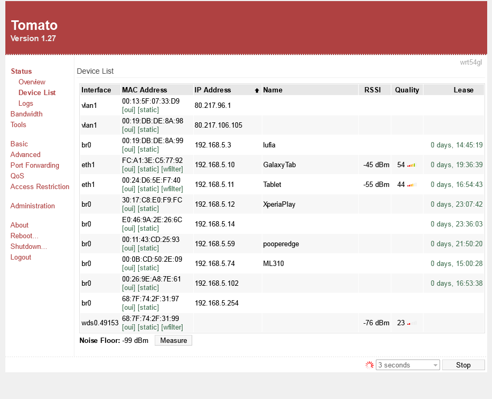Navigate to Port Forwarding settings
Viewport: 492px width, 399px height.
pyautogui.click(x=35, y=165)
